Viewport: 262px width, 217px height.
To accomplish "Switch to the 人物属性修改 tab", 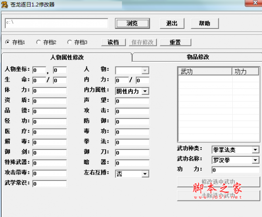I will click(67, 57).
